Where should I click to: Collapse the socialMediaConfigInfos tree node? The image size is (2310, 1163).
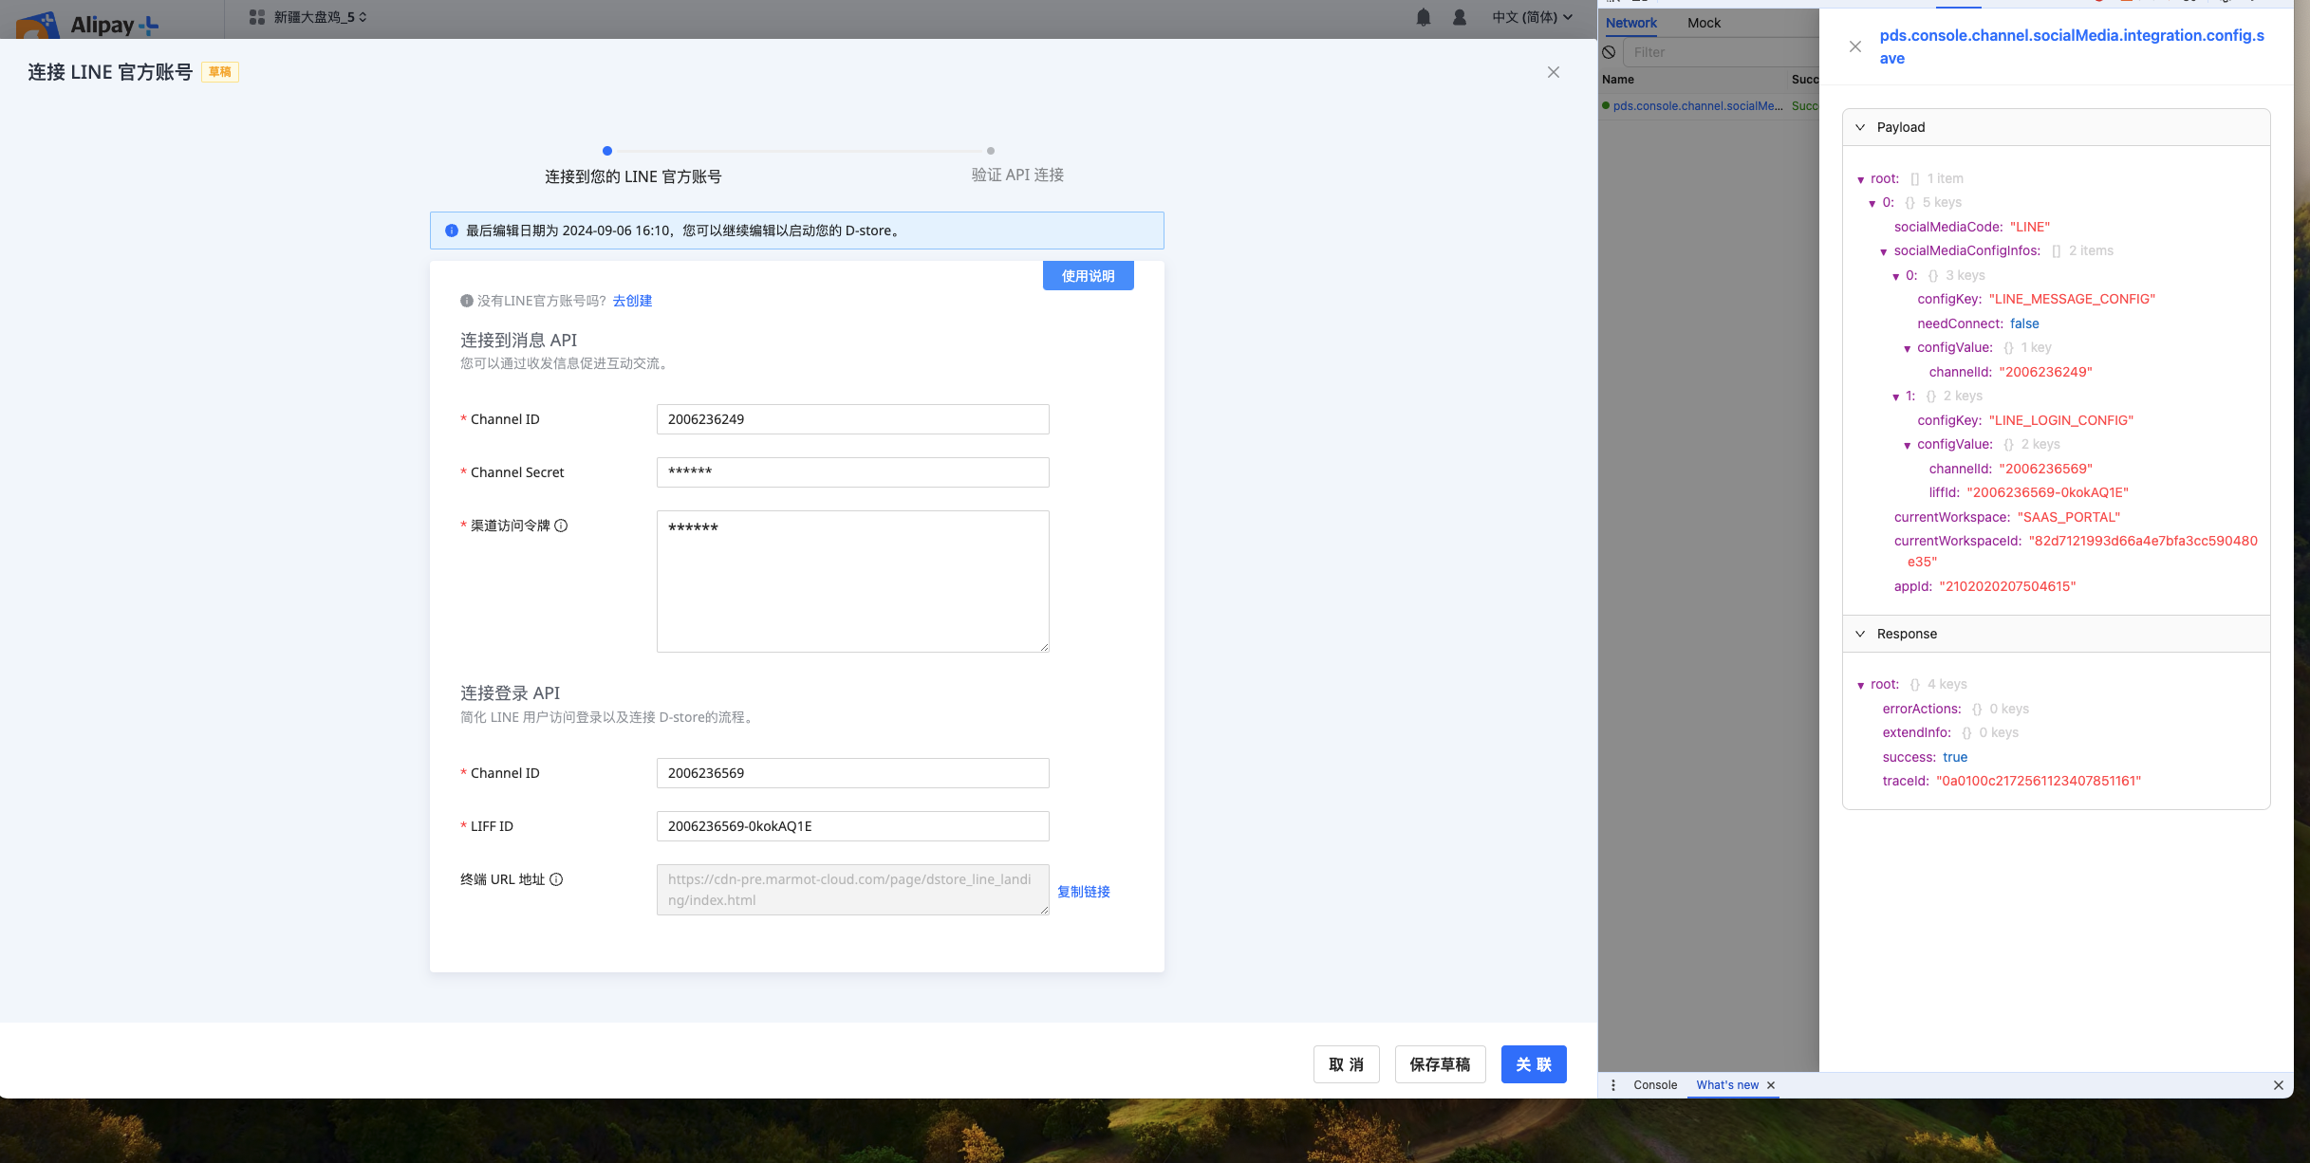[1884, 251]
